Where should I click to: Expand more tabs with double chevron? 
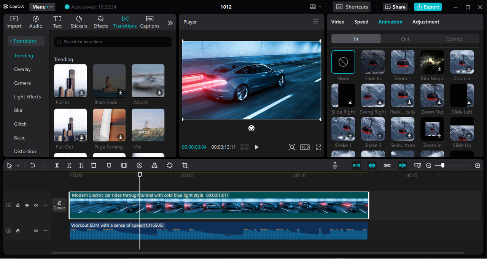(x=170, y=23)
